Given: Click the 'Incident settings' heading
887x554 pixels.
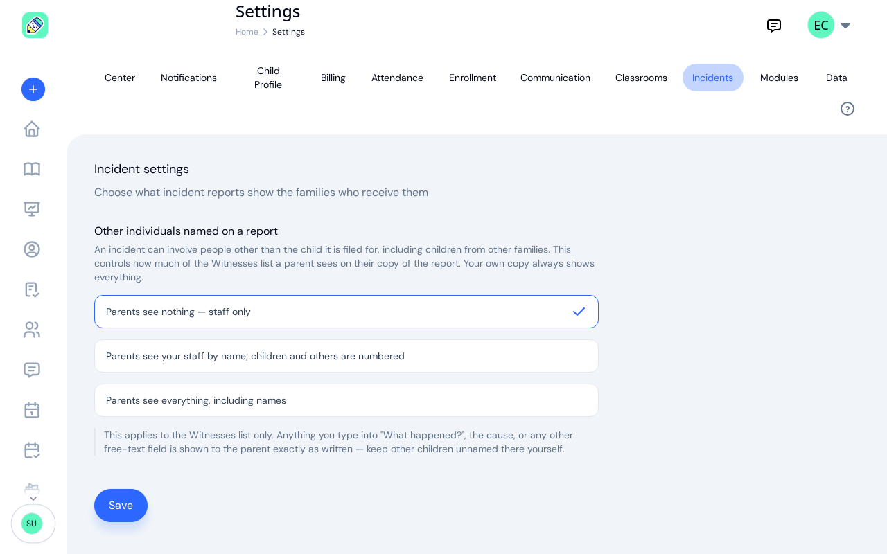Looking at the screenshot, I should pyautogui.click(x=141, y=169).
